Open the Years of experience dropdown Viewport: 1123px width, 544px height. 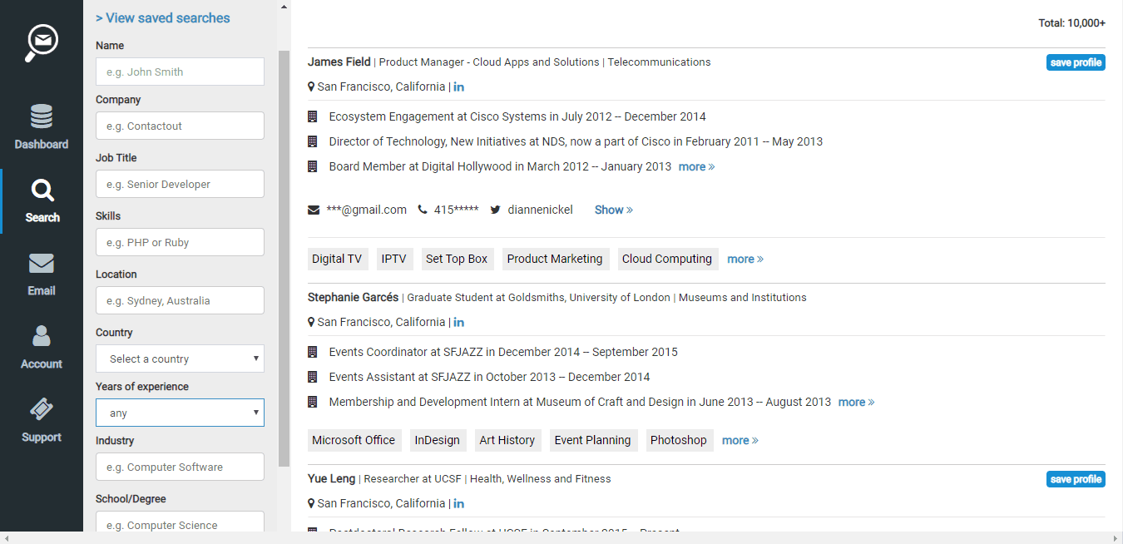pyautogui.click(x=180, y=413)
